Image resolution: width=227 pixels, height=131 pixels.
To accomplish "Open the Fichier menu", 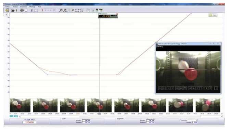I will pos(8,6).
